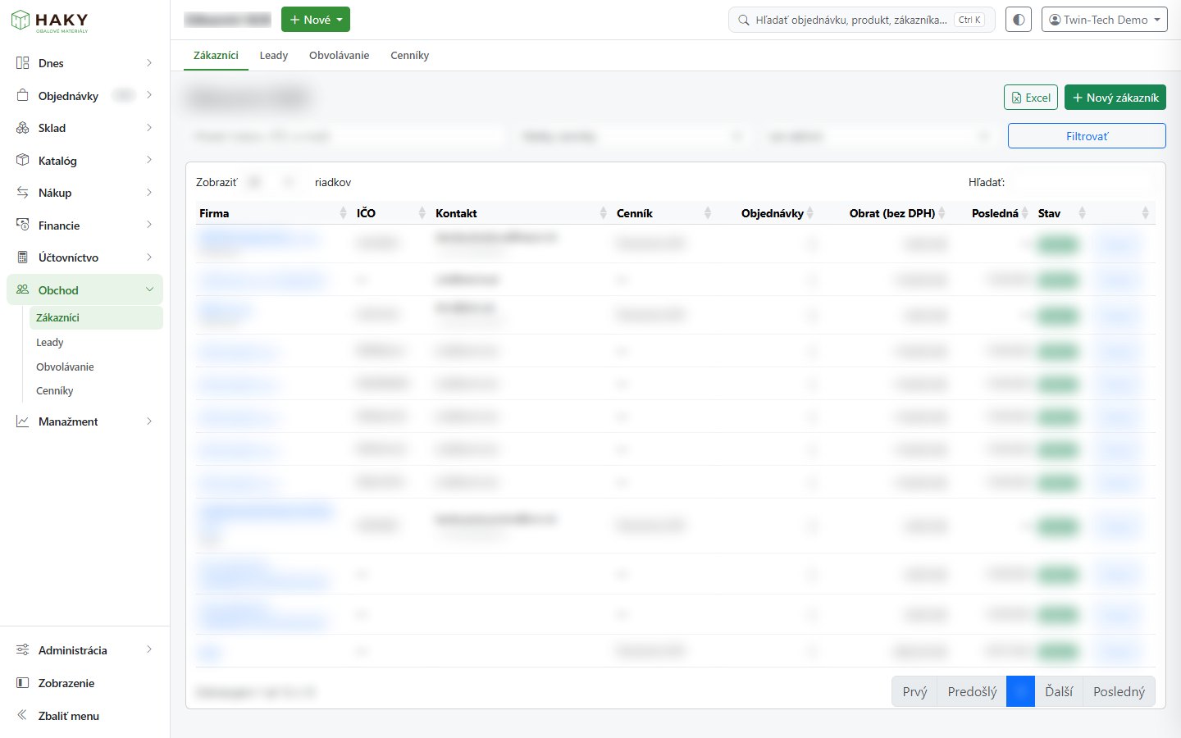Image resolution: width=1181 pixels, height=738 pixels.
Task: Open the Sklad boxes icon
Action: (23, 128)
